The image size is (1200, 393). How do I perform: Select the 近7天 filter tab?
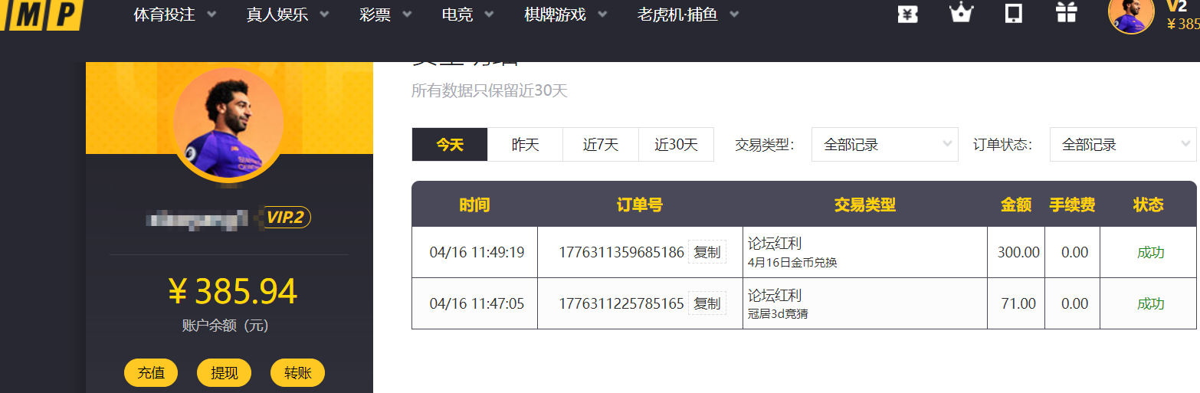601,145
